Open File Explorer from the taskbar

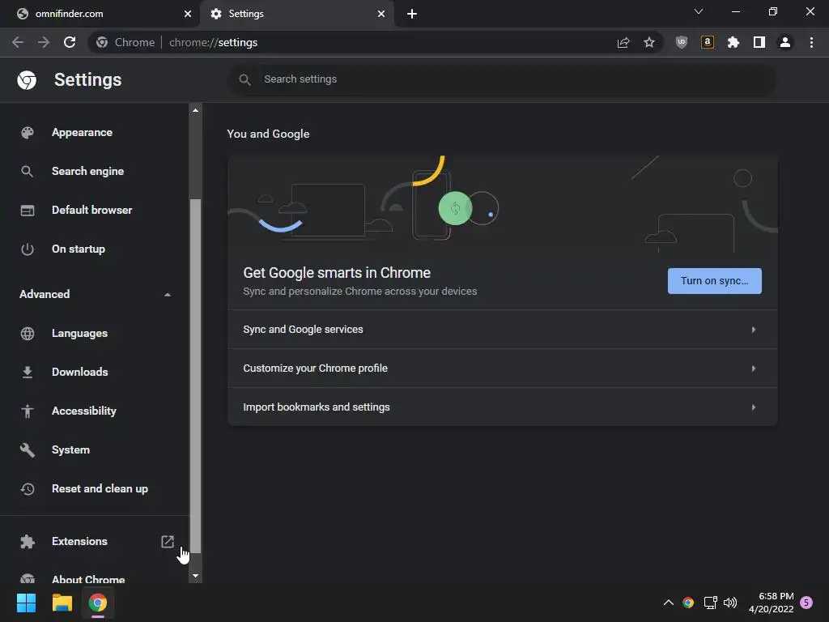(x=62, y=603)
